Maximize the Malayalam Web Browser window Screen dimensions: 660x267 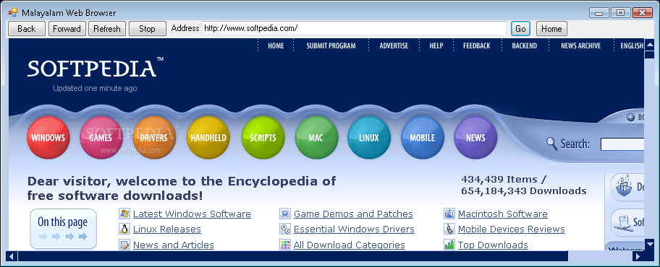pos(621,12)
